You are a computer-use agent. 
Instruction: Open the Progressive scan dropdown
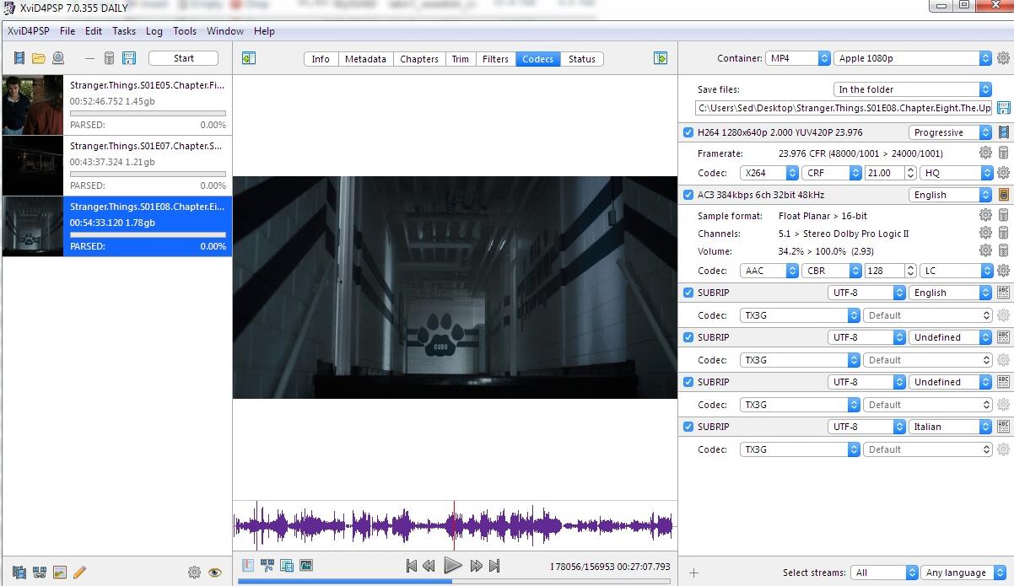coord(951,132)
